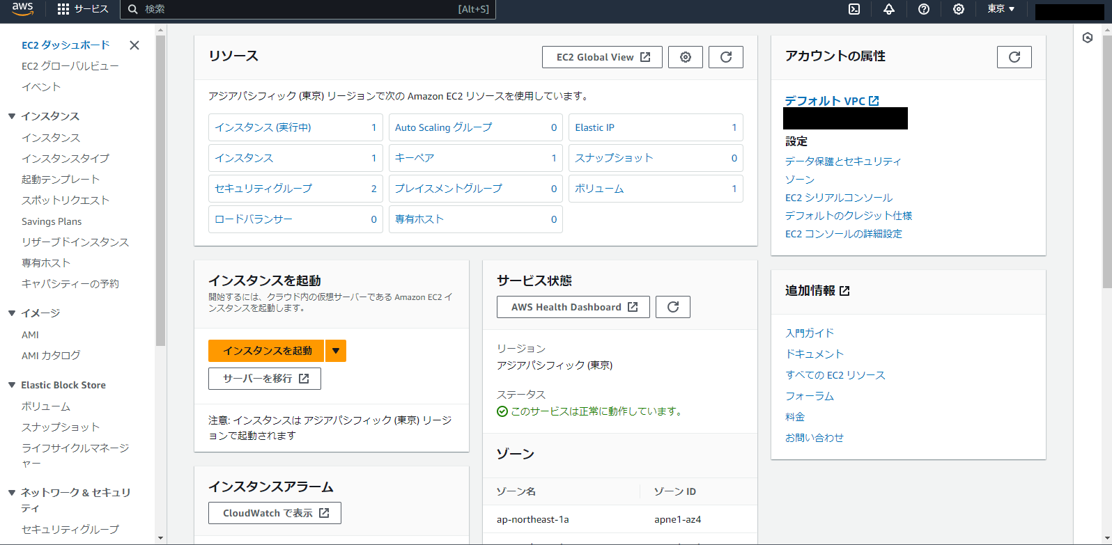Close the EC2 sidebar with X
The height and width of the screenshot is (545, 1112).
[134, 45]
